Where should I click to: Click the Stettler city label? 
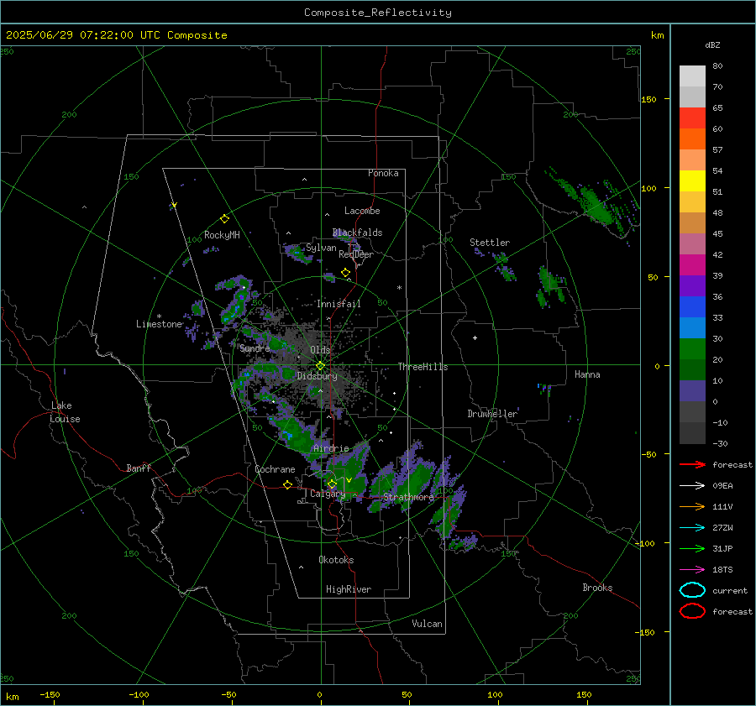[x=490, y=243]
